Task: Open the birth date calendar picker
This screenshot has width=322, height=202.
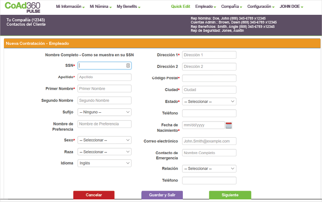Action: pos(229,125)
